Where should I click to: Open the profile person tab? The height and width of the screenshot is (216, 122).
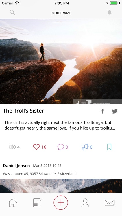pyautogui.click(x=85, y=203)
